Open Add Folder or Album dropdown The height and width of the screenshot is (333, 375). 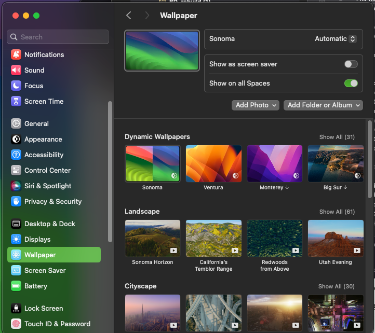pos(323,105)
